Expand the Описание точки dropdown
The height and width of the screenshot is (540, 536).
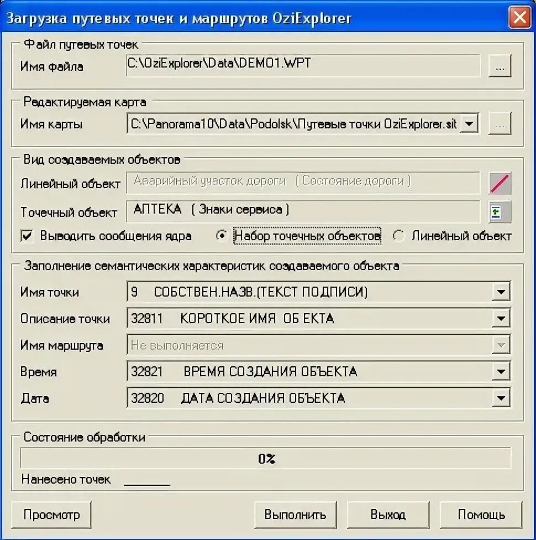click(x=501, y=318)
